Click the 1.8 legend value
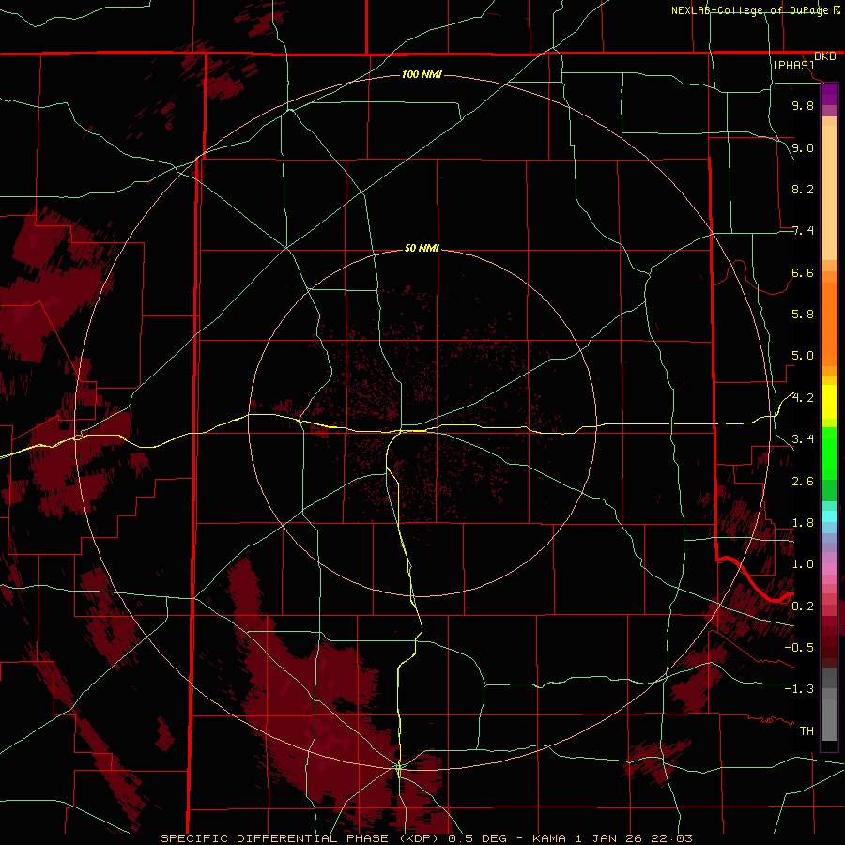Screen dimensions: 845x845 coord(803,523)
